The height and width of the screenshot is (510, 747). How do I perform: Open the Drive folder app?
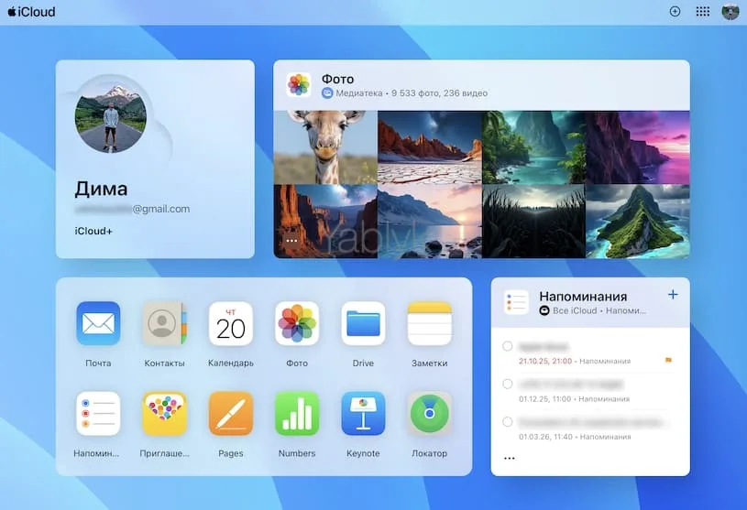[363, 323]
